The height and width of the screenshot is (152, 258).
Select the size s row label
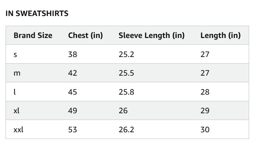tap(15, 54)
